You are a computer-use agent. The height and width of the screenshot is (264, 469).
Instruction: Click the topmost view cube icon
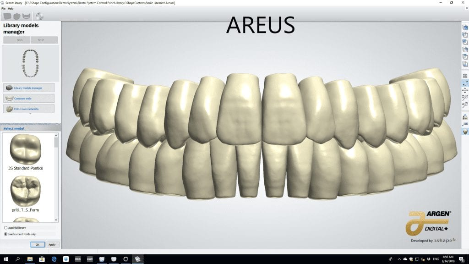click(x=465, y=28)
